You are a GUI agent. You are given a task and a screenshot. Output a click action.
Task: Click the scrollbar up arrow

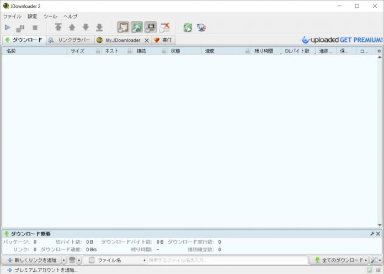[x=380, y=57]
